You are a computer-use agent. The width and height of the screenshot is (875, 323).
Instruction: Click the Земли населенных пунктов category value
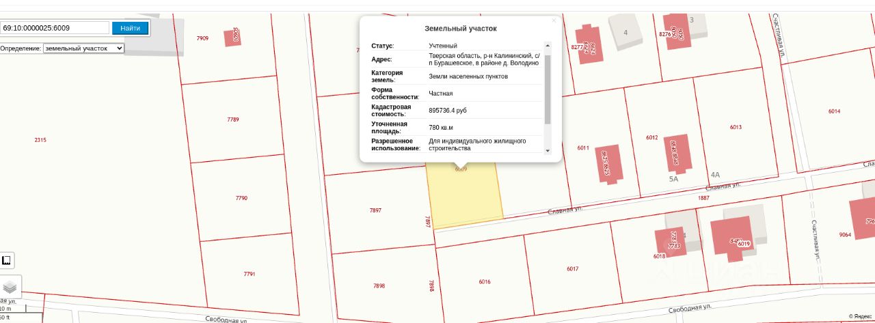468,76
